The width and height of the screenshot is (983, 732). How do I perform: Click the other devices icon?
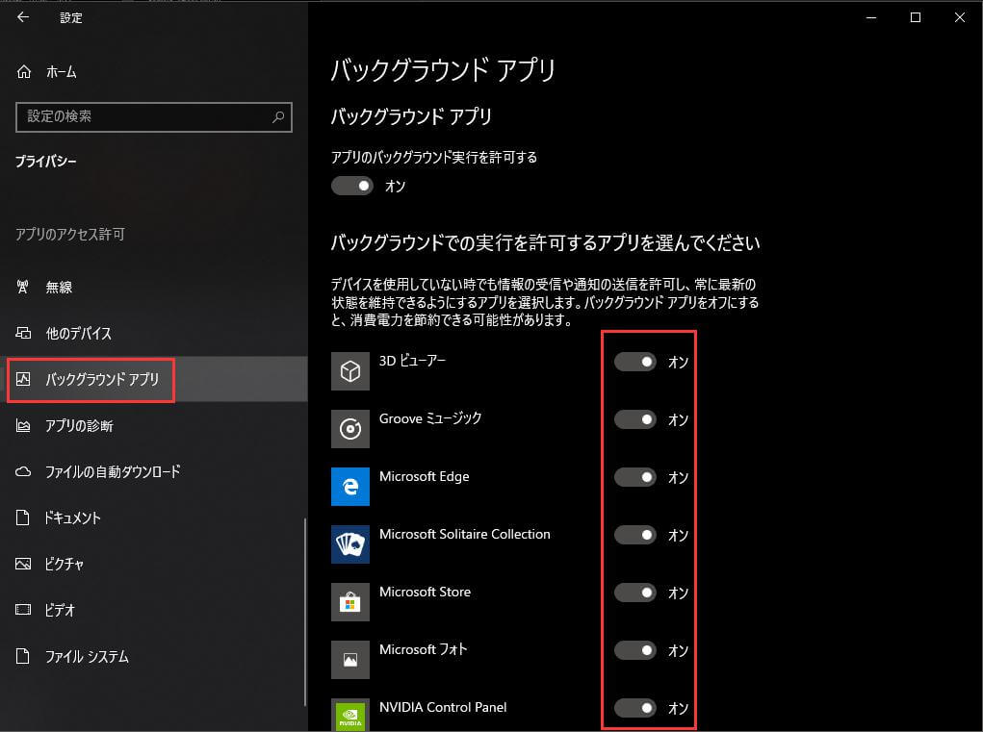coord(23,333)
